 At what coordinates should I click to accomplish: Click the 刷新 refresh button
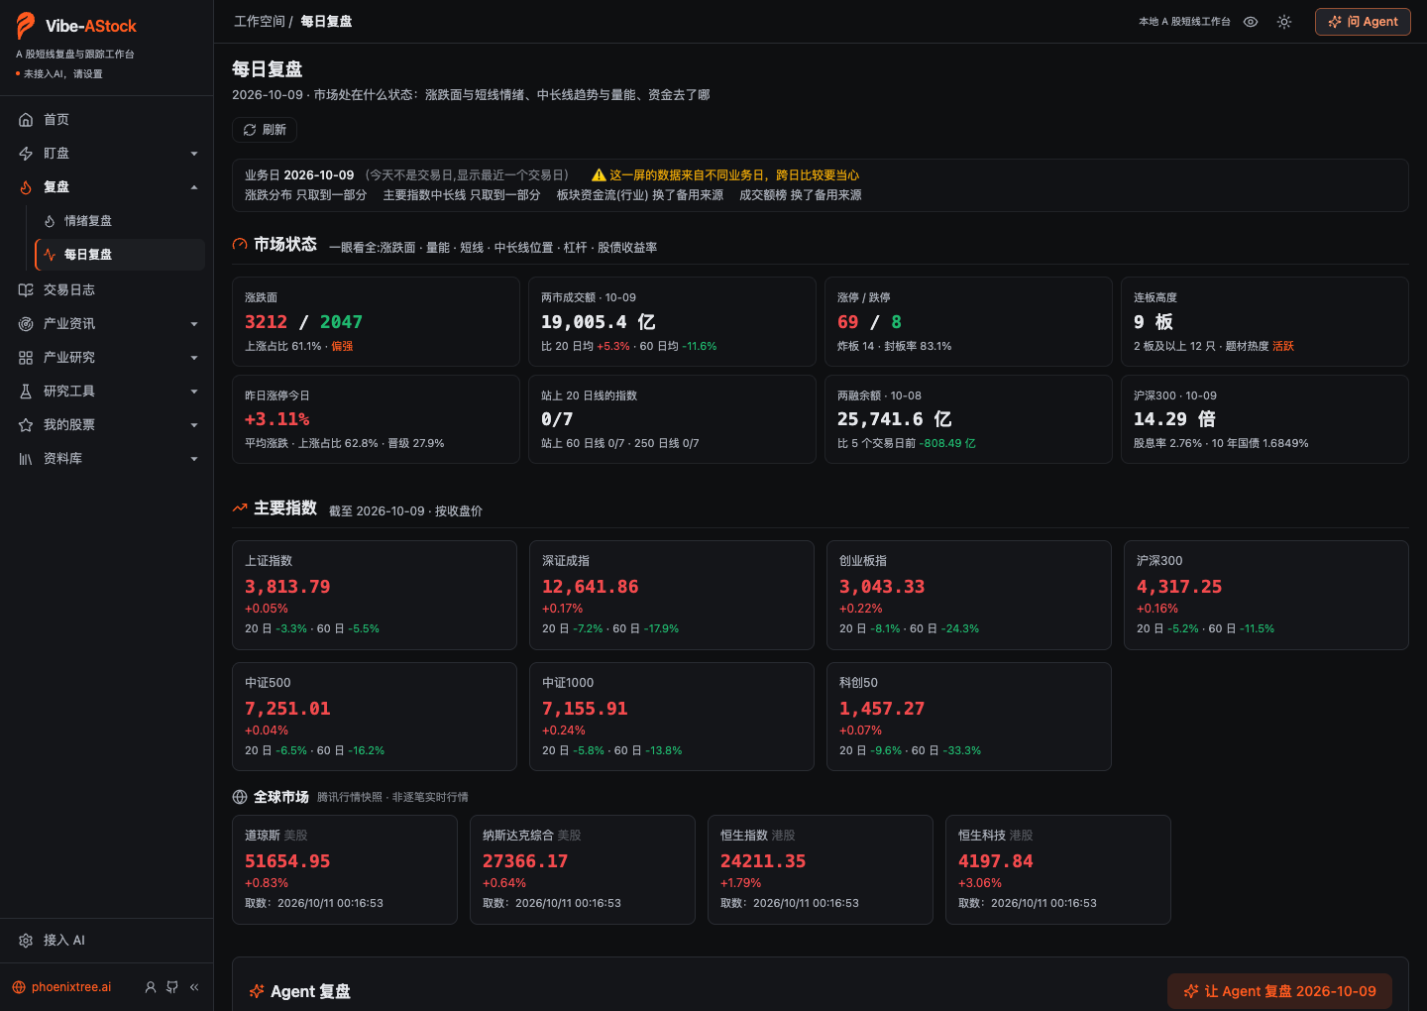click(x=265, y=130)
